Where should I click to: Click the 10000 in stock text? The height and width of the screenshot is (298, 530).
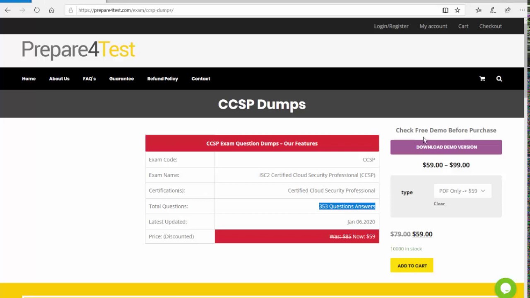(x=406, y=249)
